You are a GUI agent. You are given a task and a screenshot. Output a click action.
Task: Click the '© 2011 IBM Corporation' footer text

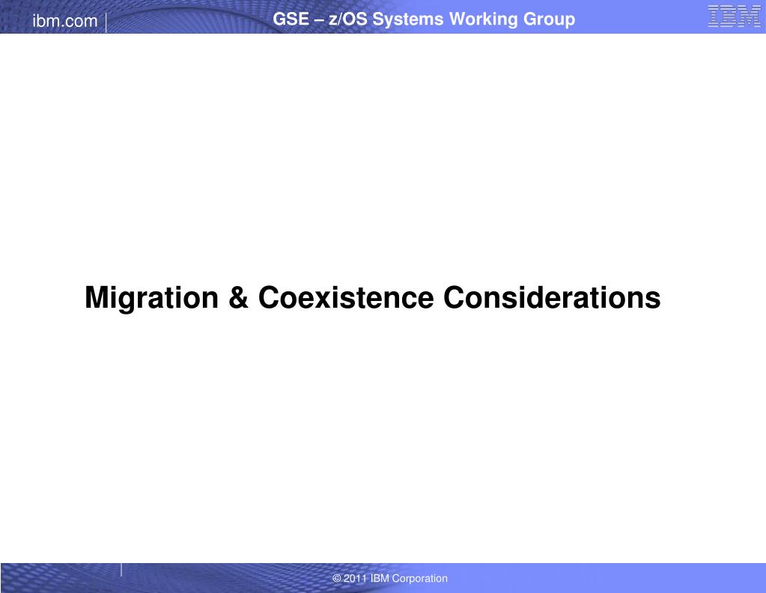(390, 578)
